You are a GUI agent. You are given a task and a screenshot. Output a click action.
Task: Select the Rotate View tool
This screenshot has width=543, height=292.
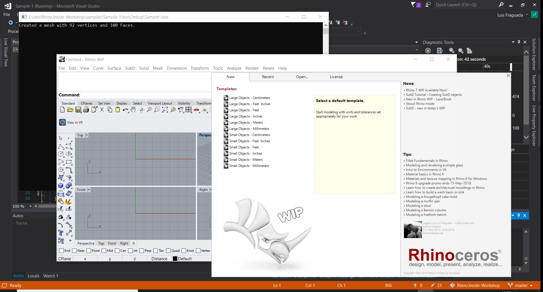pos(141,110)
